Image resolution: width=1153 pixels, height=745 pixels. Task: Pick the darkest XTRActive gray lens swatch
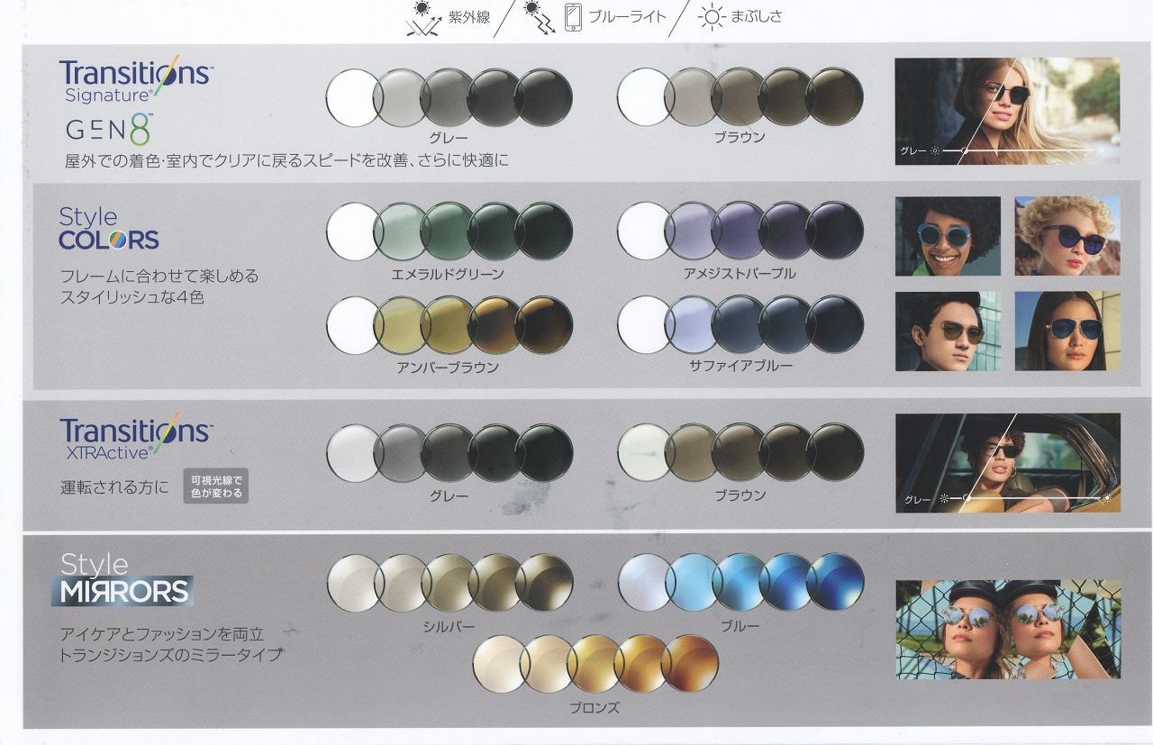[544, 452]
